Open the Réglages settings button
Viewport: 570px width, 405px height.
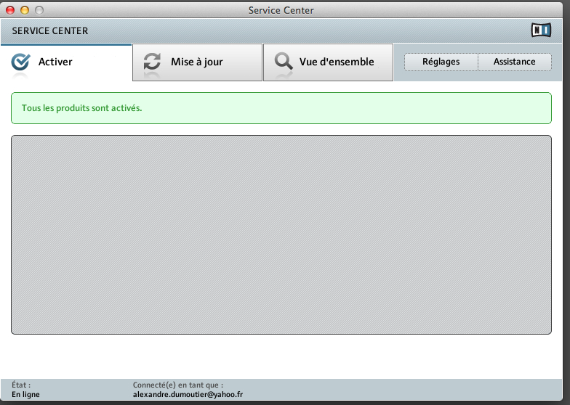pos(441,62)
